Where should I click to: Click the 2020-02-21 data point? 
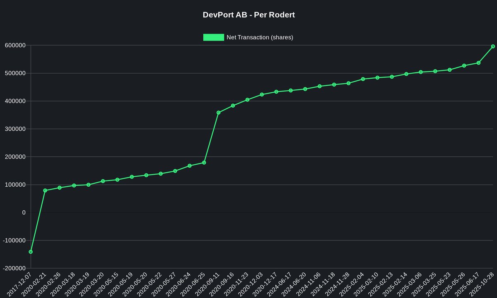[45, 190]
